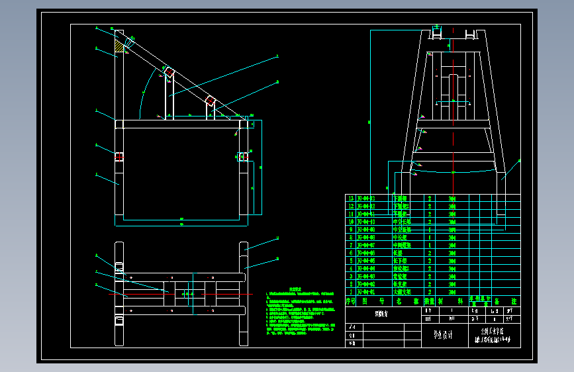Click the 毕业设计 text in title block

(x=444, y=335)
